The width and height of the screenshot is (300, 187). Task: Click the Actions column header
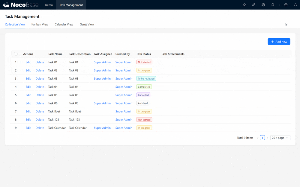[x=28, y=54]
